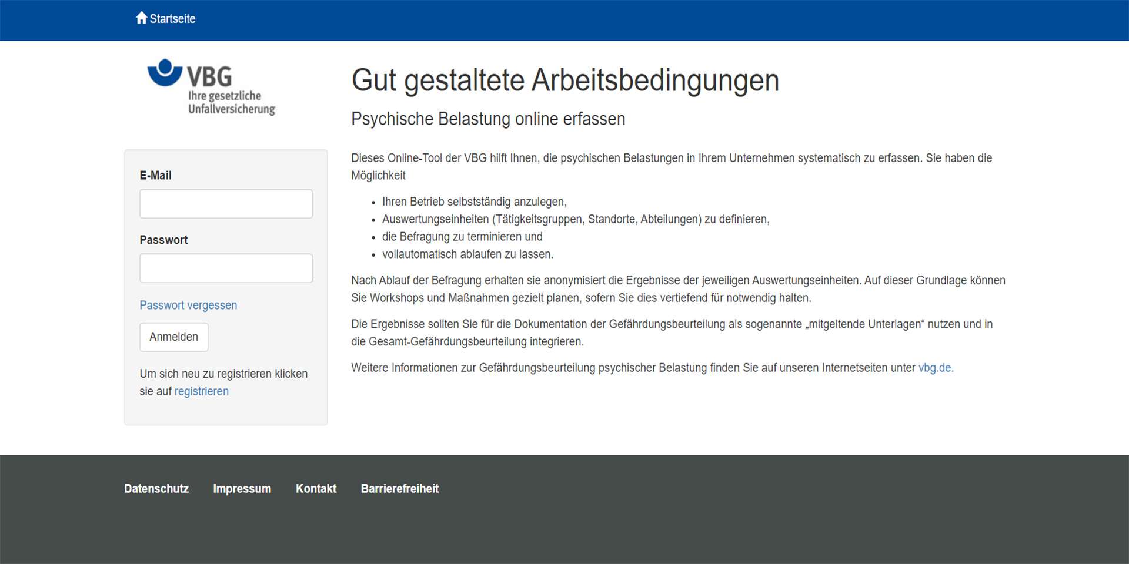This screenshot has width=1129, height=564.
Task: Click the blue navigation bar
Action: tap(564, 20)
